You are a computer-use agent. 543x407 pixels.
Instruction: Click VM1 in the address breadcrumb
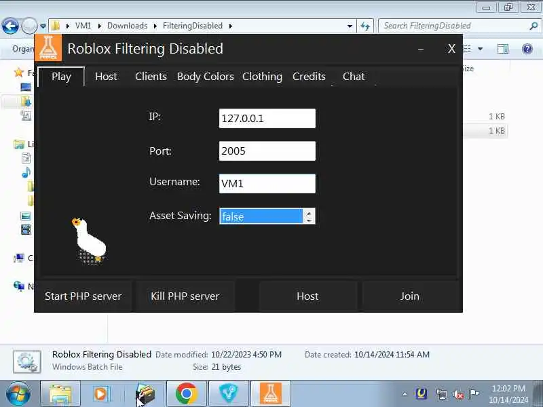[x=83, y=26]
